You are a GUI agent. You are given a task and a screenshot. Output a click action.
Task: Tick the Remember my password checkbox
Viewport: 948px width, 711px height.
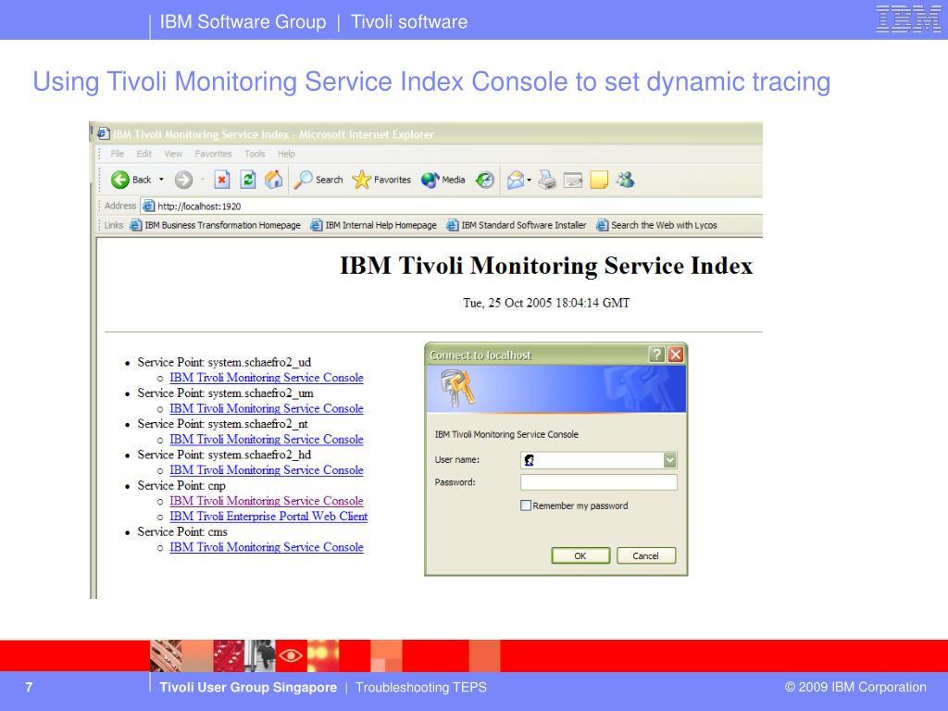coord(526,505)
